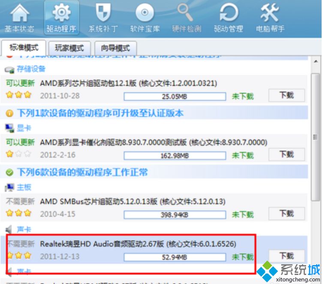
Task: Click the 52.94MB progress bar
Action: tap(175, 257)
